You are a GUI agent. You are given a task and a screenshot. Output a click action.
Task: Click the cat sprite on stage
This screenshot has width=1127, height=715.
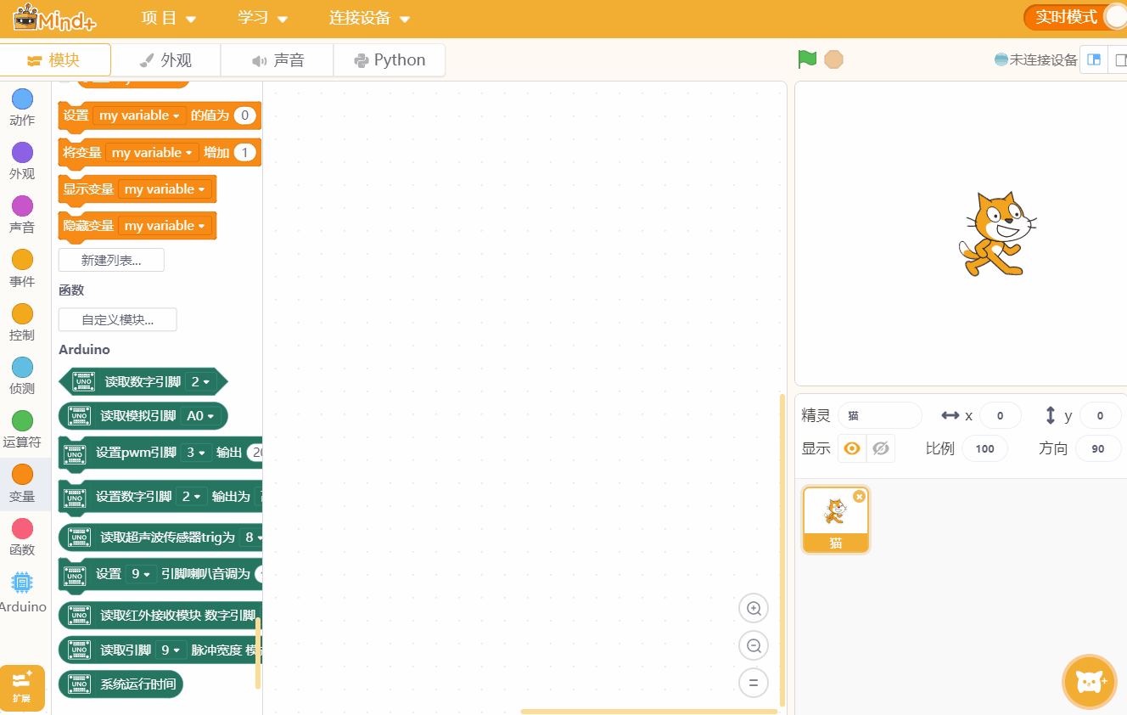point(997,234)
